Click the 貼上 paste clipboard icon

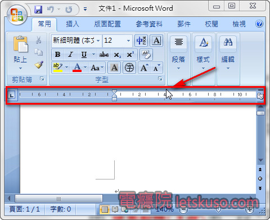[21, 44]
